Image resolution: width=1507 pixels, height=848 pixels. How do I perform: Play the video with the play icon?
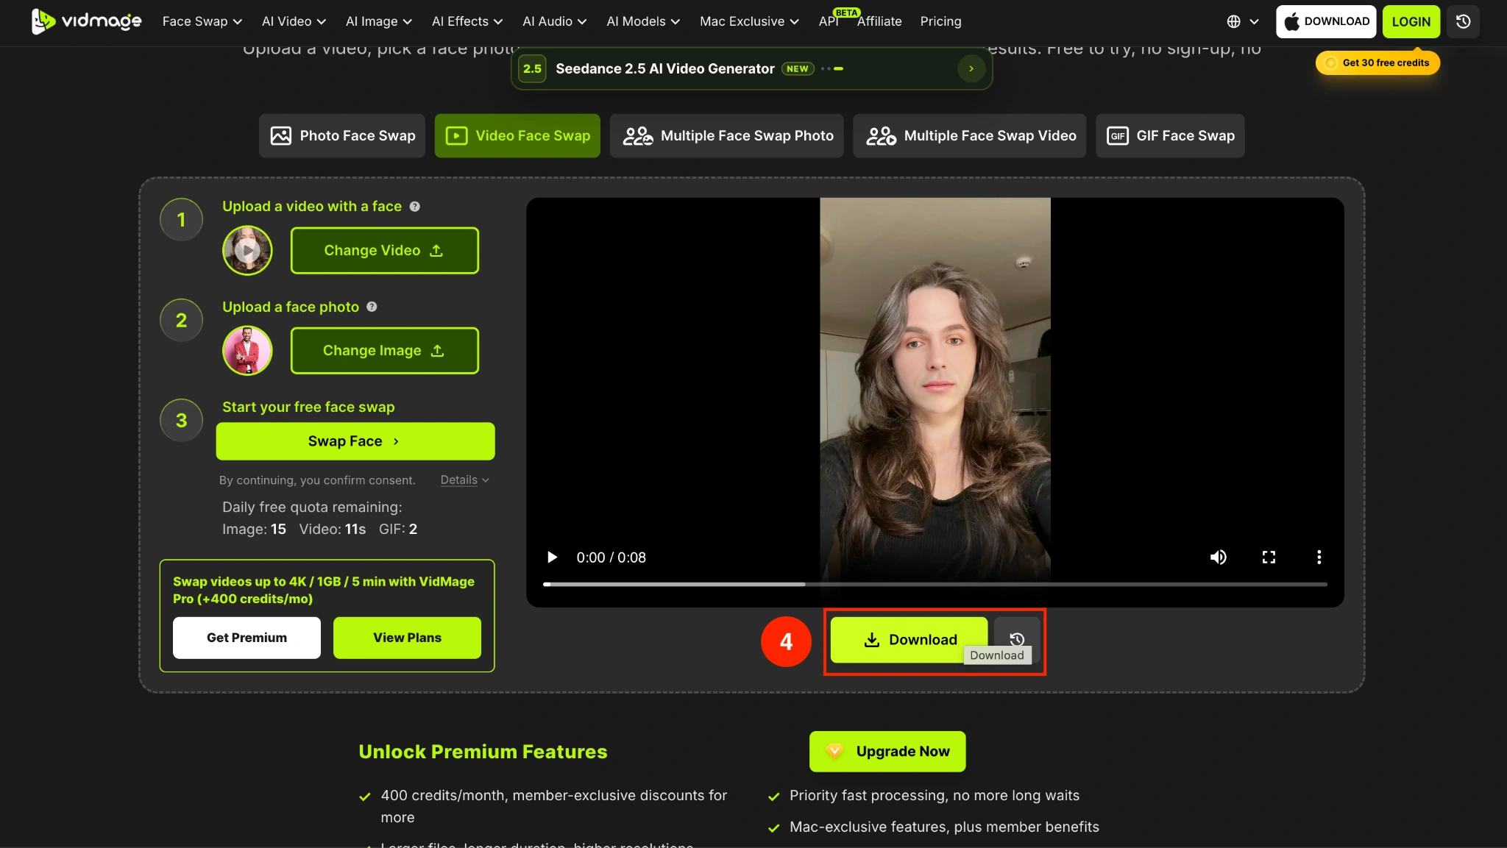(552, 557)
